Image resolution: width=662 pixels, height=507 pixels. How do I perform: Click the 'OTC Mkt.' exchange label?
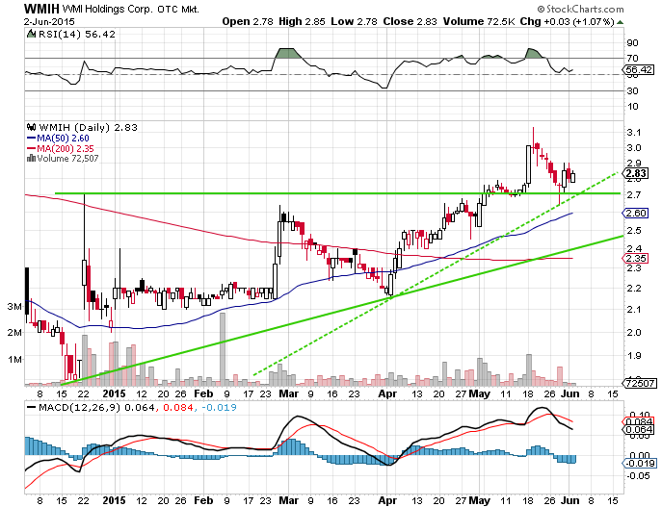(178, 9)
